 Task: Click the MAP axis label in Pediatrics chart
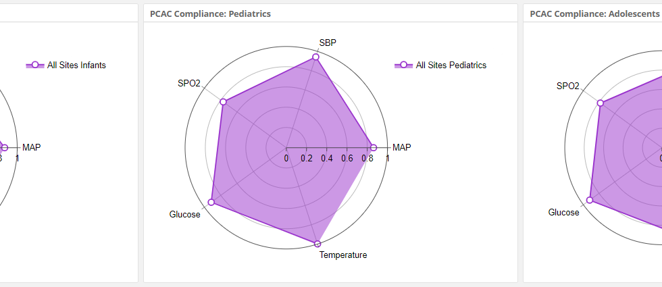coord(401,147)
